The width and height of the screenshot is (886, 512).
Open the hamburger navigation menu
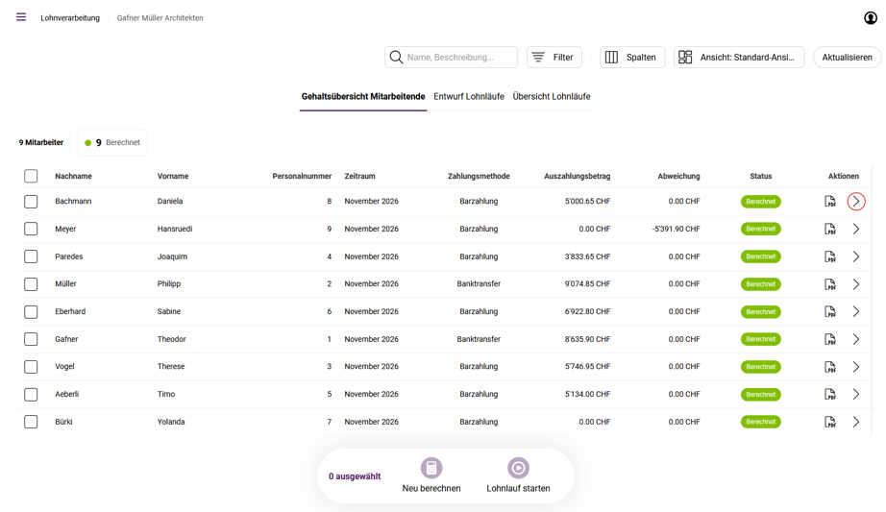(x=21, y=17)
